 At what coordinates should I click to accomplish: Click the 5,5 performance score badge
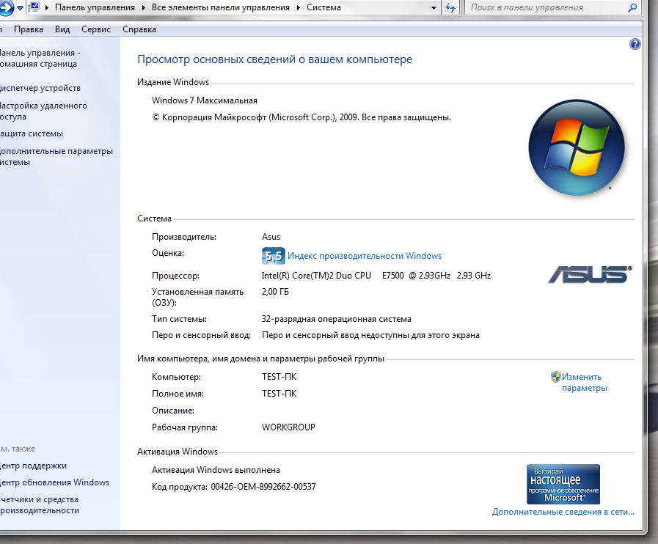[273, 256]
